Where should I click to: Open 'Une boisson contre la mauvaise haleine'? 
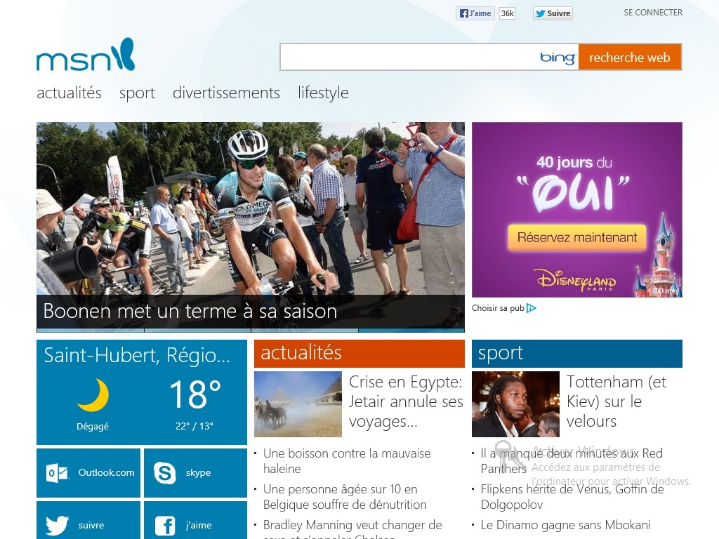coord(347,461)
